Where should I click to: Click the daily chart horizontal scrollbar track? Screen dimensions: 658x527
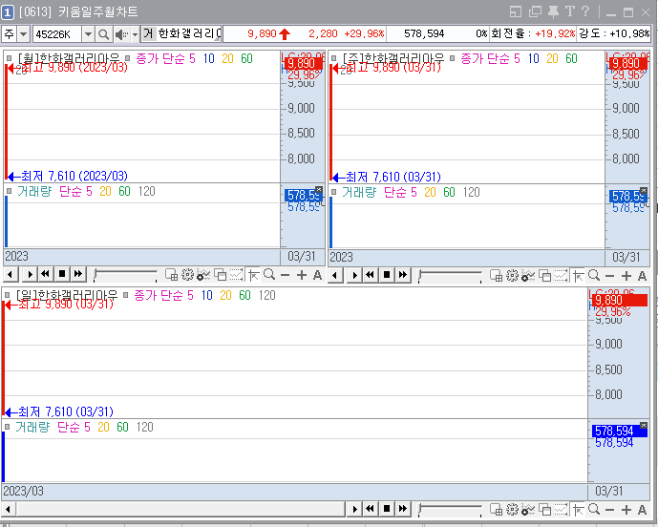180,510
